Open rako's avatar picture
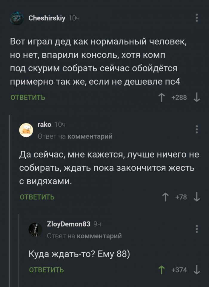 click(x=26, y=130)
